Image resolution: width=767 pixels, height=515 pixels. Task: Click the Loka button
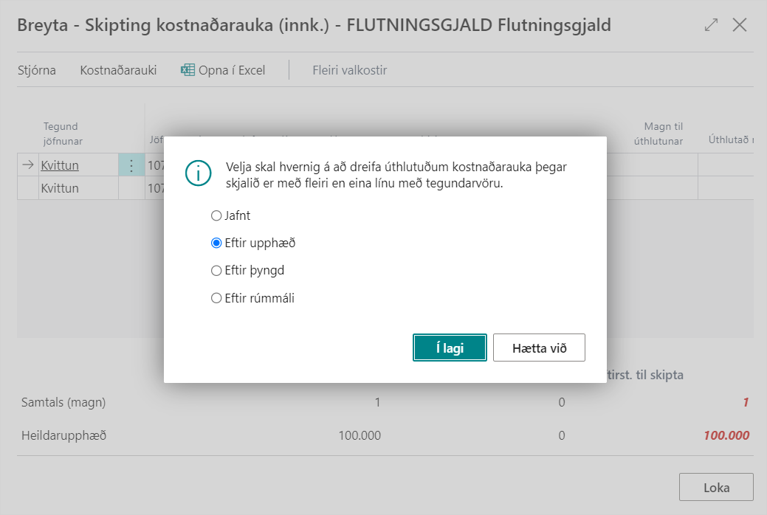tap(716, 488)
